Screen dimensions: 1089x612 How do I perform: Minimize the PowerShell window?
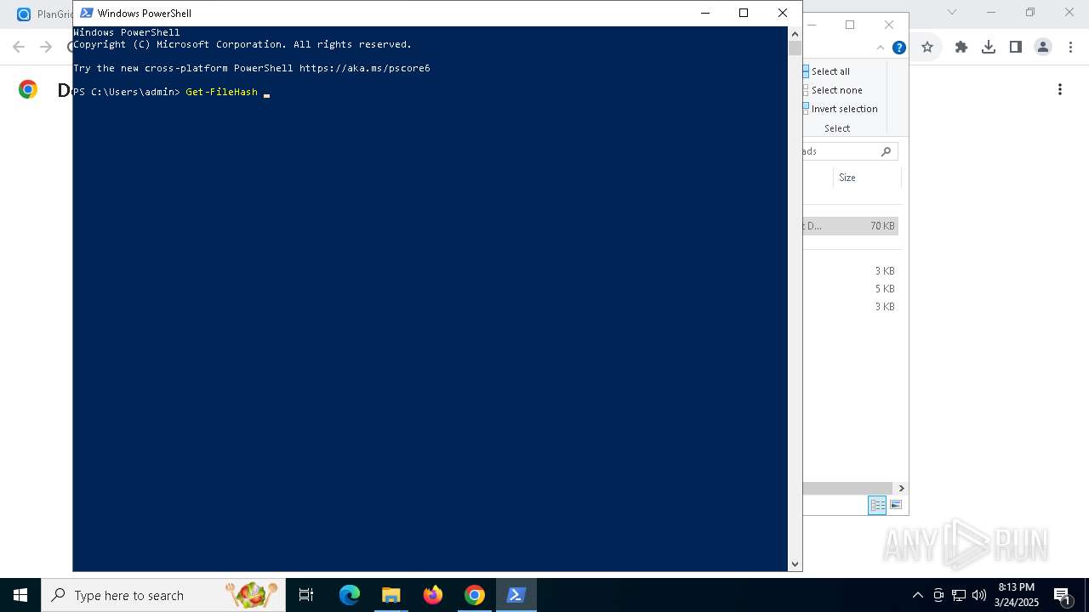705,13
